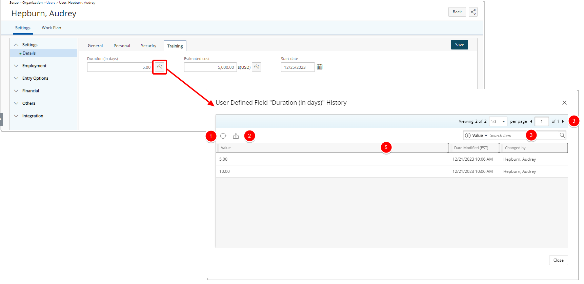Open the Start date calendar picker

[x=319, y=67]
